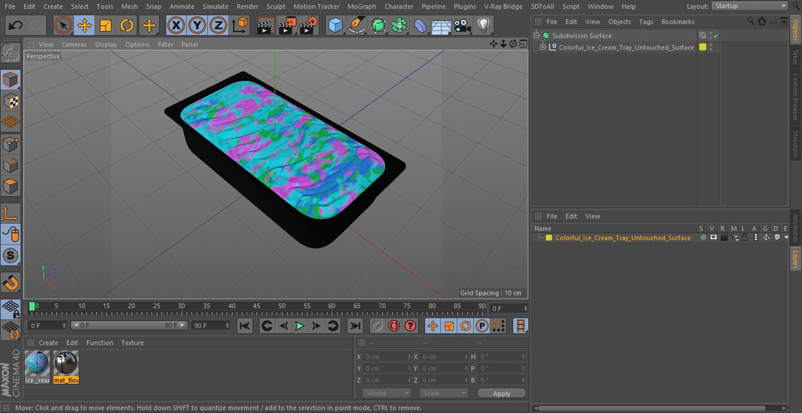This screenshot has width=802, height=413.
Task: Click Go to Start of timeline
Action: pyautogui.click(x=245, y=326)
